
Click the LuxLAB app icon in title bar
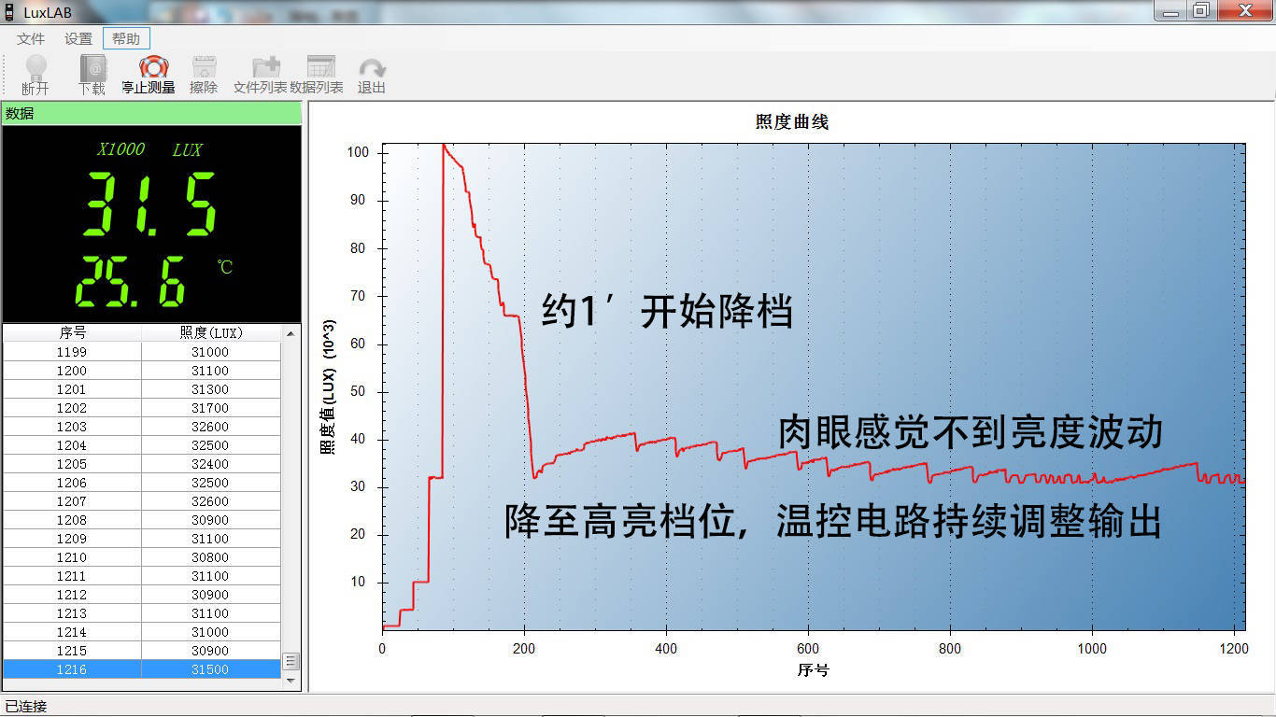click(x=10, y=12)
